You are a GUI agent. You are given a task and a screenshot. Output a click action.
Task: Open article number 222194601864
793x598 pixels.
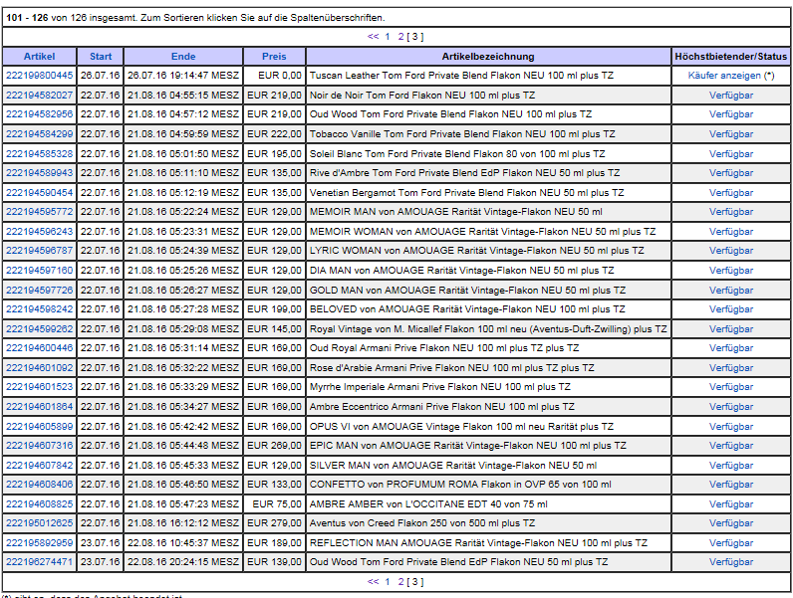pyautogui.click(x=40, y=407)
